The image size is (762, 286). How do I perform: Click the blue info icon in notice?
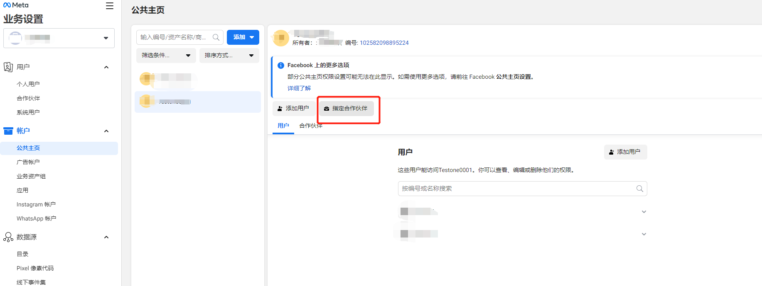coord(281,65)
